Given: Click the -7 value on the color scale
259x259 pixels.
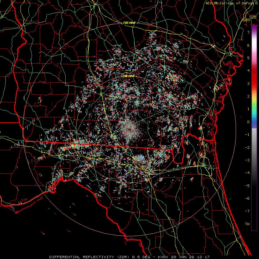Looking at the screenshot, I should [x=247, y=211].
